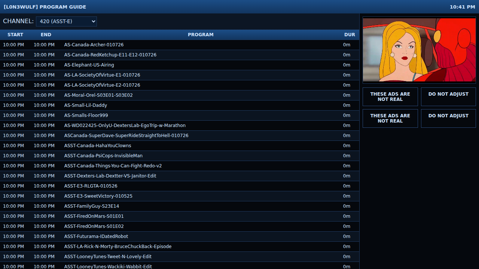Select the ASST-Futurama-IDatedRobot program
Viewport: 479px width, 269px height.
pyautogui.click(x=96, y=236)
